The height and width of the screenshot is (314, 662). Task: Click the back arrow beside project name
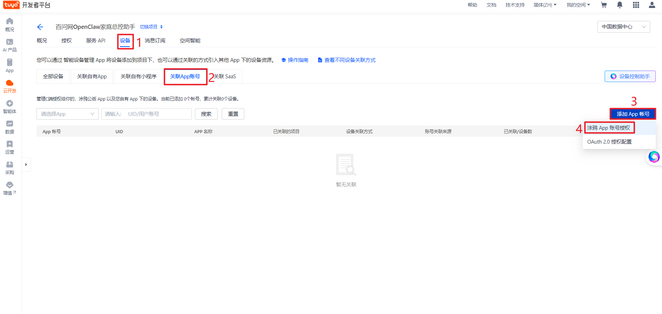40,27
